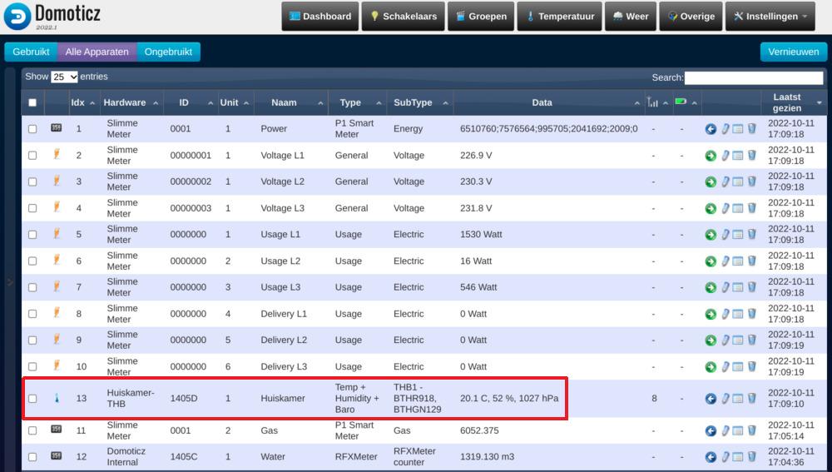Open log icon for Voltage L1
Image resolution: width=832 pixels, height=472 pixels.
(737, 156)
